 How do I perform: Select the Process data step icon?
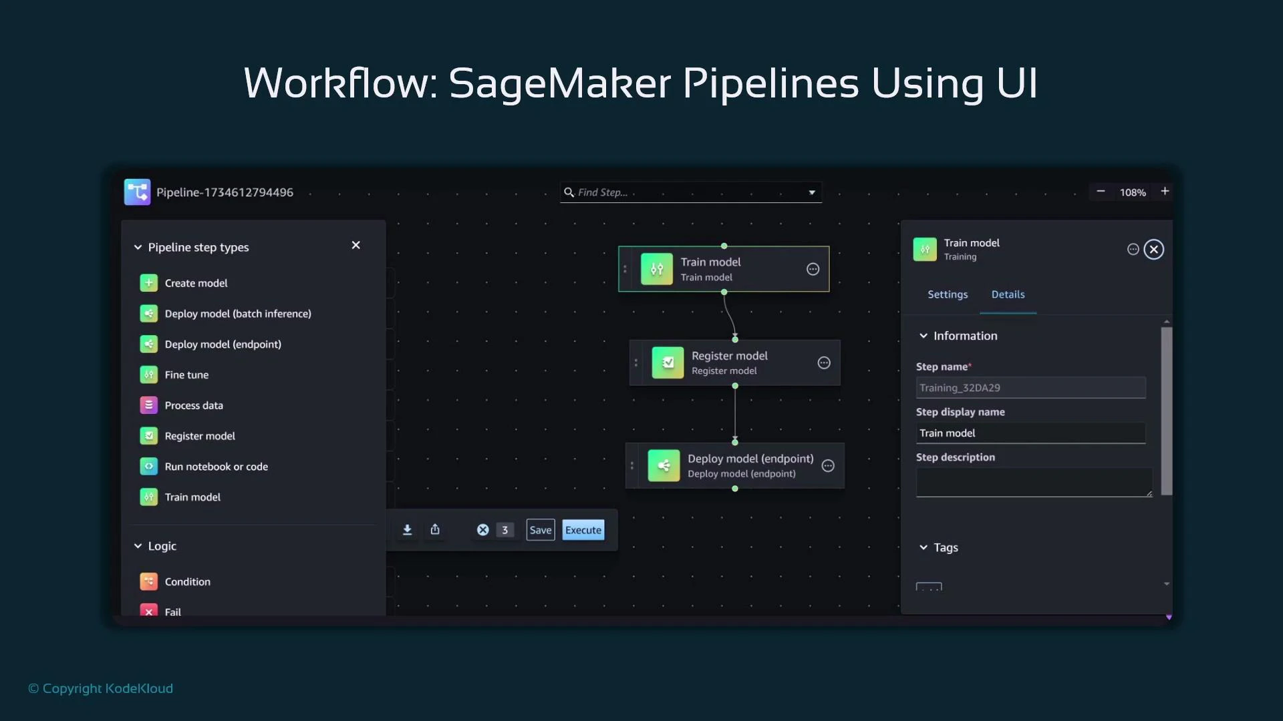pyautogui.click(x=148, y=405)
